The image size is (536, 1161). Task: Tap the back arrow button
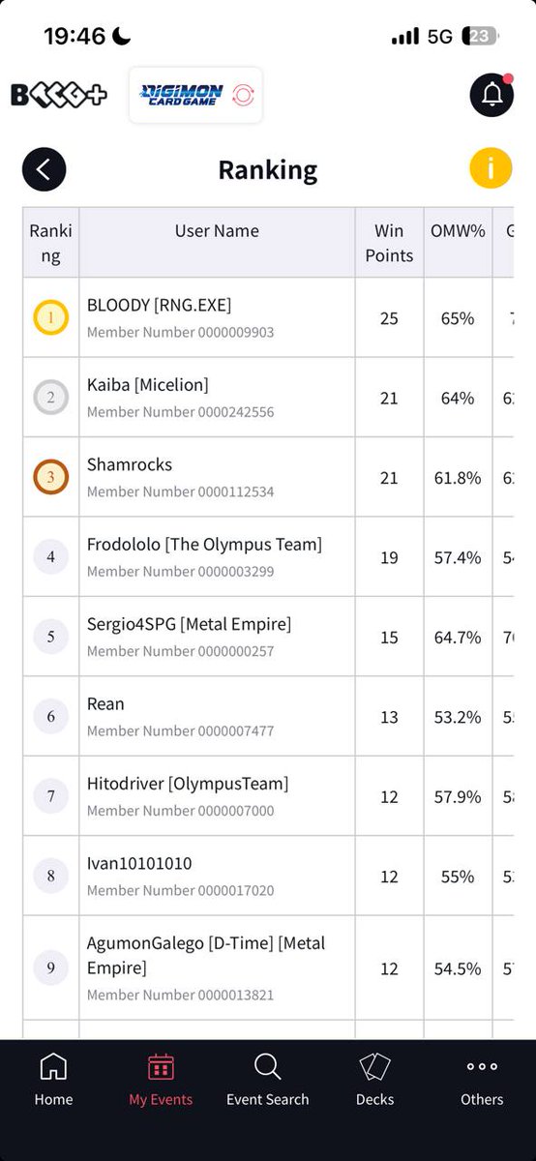44,169
